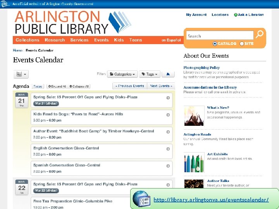Open English Conversation Class–Central title

point(66,148)
